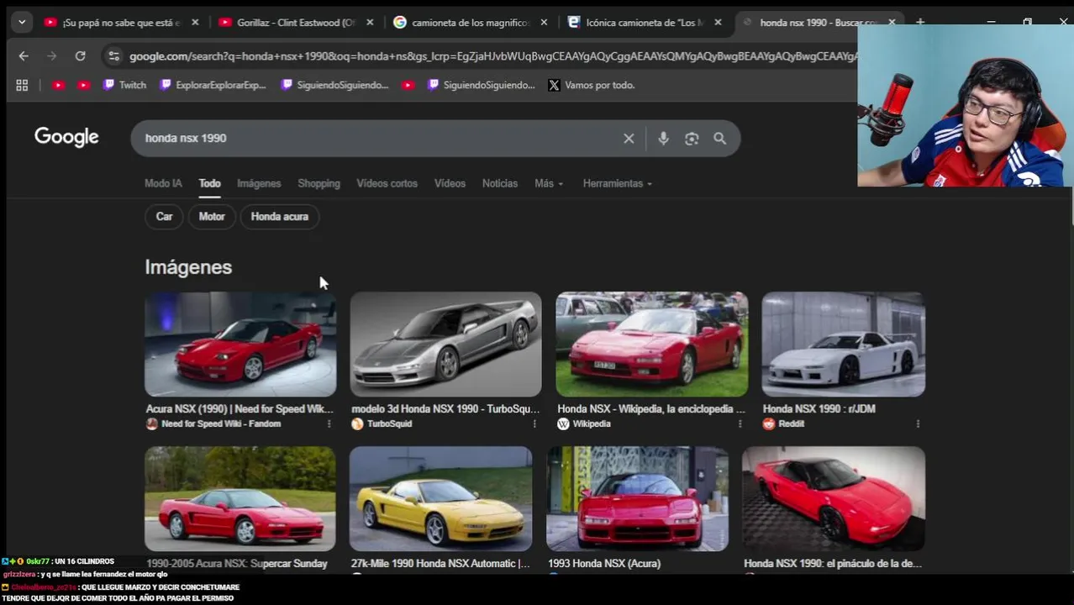Open the 1993 Honda NSX (Acura) thumbnail
Viewport: 1074px width, 605px height.
(x=637, y=498)
